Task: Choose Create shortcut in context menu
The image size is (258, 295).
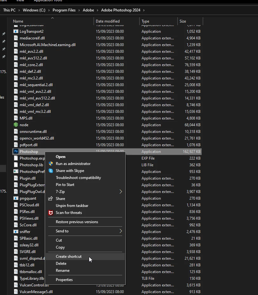Action: pos(69,257)
